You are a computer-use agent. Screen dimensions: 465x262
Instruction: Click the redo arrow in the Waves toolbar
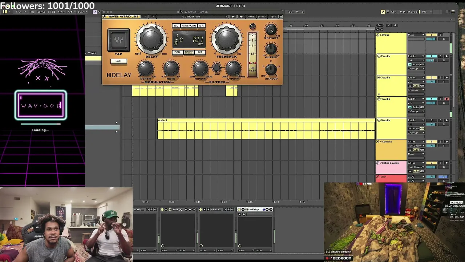[152, 17]
